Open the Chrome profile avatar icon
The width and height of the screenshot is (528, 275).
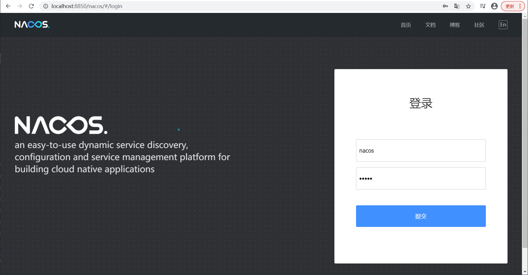coord(494,6)
